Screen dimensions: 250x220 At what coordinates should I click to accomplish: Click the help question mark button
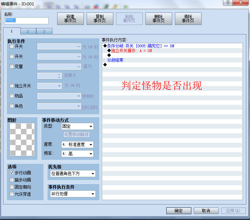tap(228, 2)
